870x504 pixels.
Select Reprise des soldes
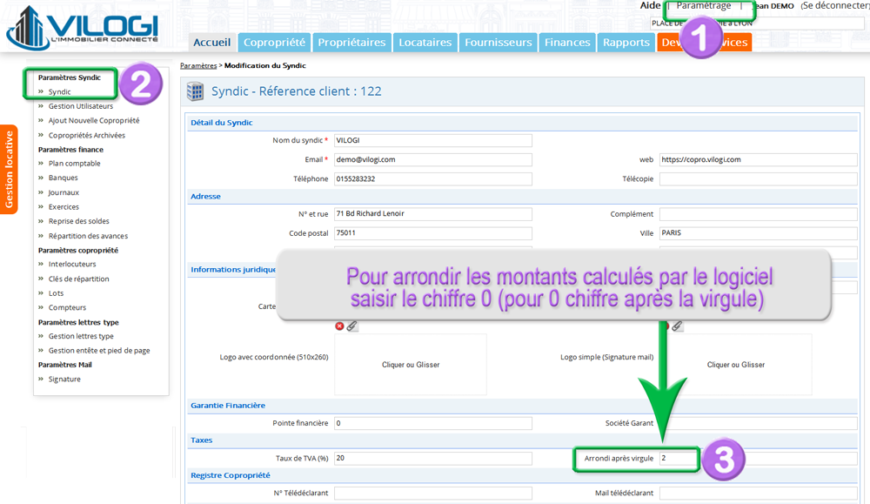coord(79,221)
